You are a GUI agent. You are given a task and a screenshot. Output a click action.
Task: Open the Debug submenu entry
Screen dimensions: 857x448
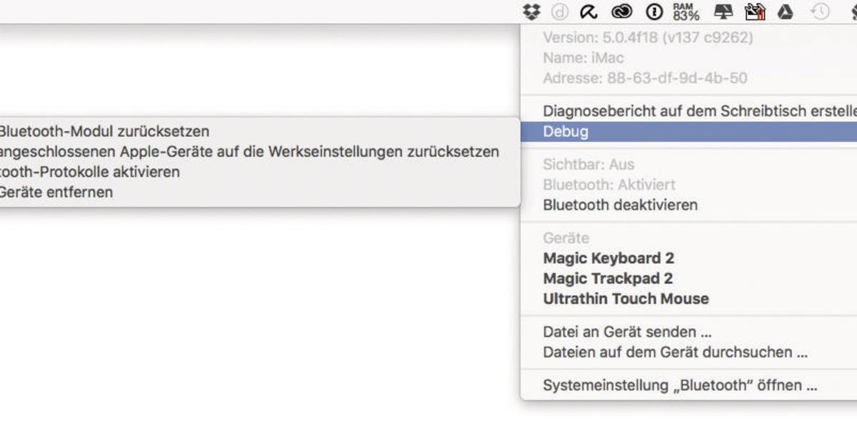coord(689,131)
